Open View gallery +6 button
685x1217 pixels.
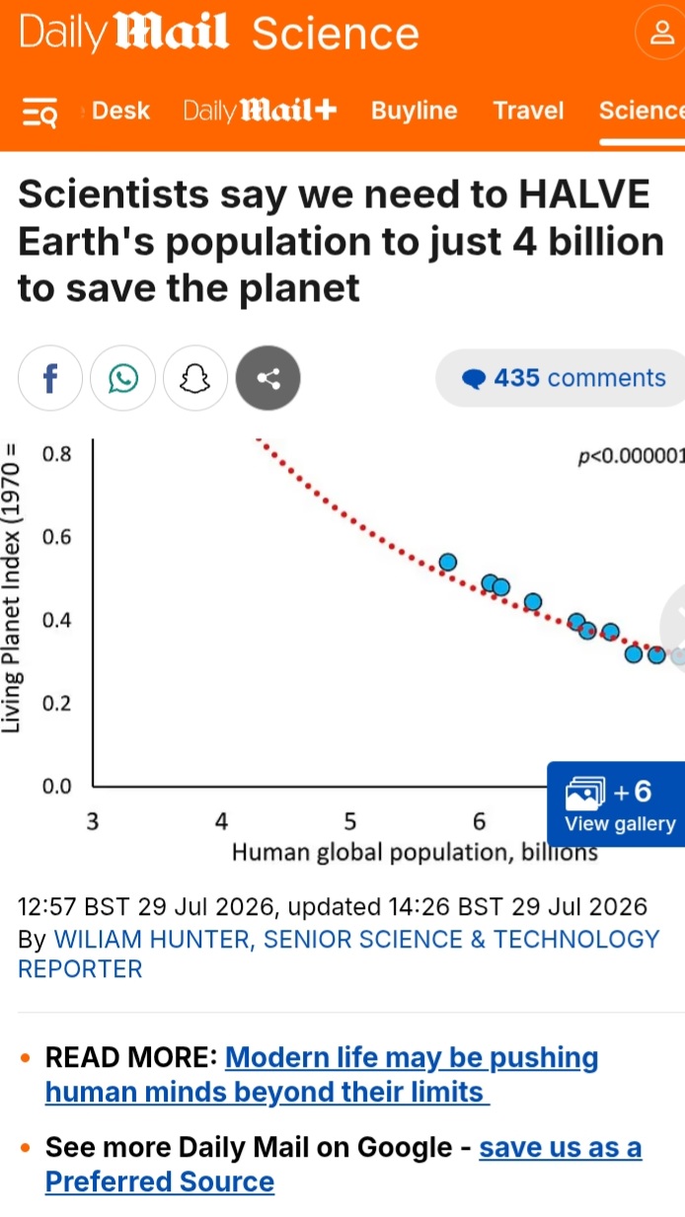click(x=616, y=803)
